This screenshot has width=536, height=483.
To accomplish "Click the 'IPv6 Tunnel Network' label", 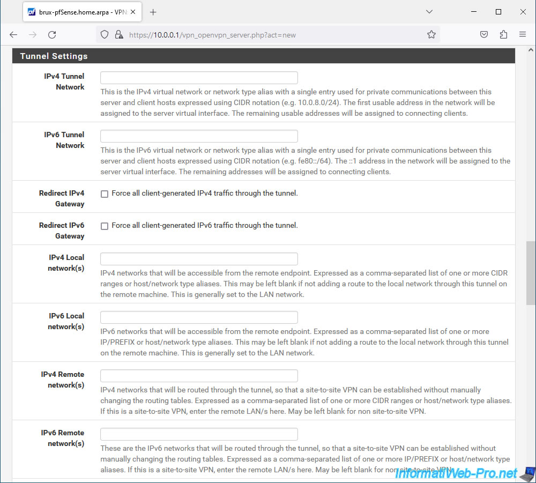I will tap(64, 140).
